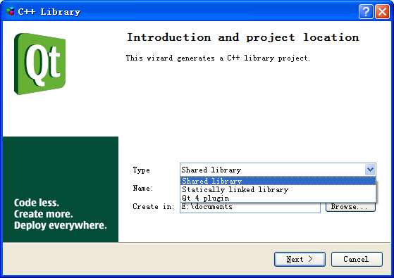Focus the Create in path field
Image resolution: width=394 pixels, height=278 pixels.
click(x=250, y=208)
